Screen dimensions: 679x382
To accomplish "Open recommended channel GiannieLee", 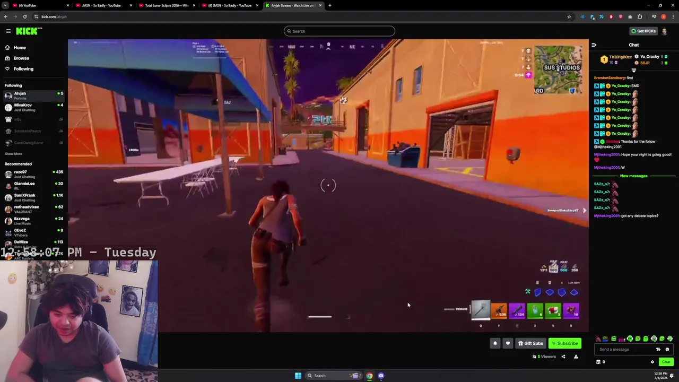I will (x=33, y=186).
